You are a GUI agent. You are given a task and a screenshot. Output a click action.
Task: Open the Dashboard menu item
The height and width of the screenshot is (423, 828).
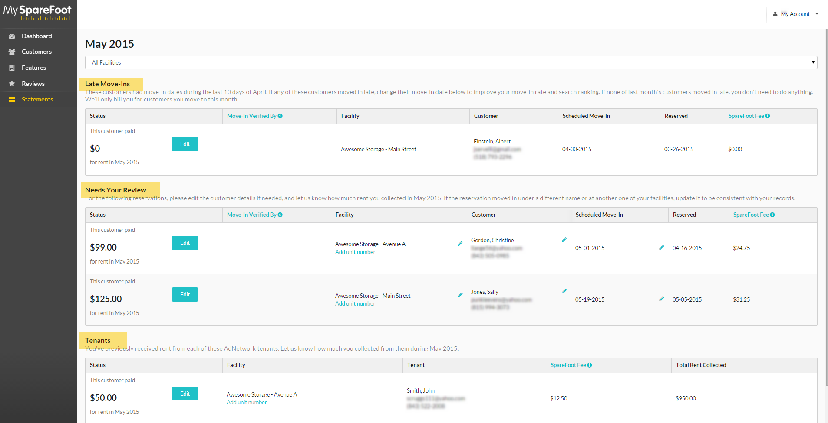(x=37, y=36)
